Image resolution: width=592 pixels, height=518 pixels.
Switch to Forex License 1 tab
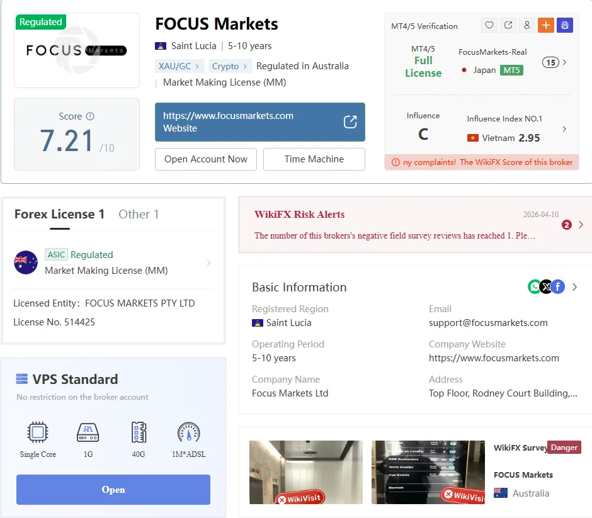point(59,214)
